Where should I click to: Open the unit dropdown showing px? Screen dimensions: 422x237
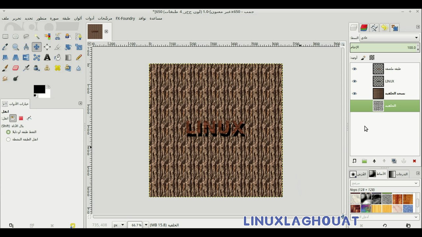[119, 225]
